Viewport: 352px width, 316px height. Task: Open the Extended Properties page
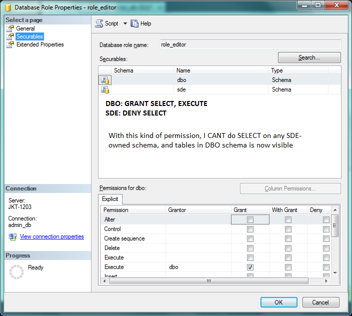click(40, 44)
